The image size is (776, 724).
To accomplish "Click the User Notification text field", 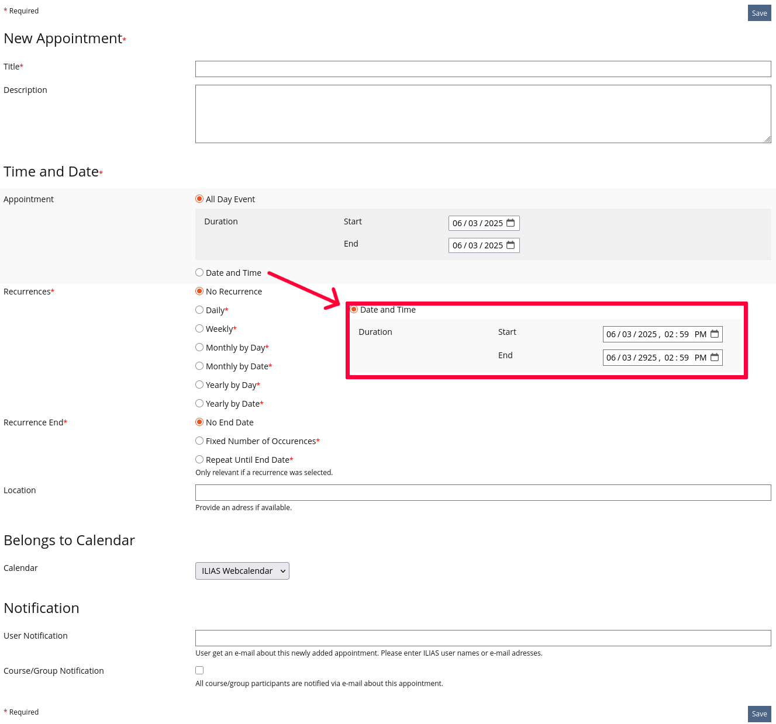I will 482,638.
